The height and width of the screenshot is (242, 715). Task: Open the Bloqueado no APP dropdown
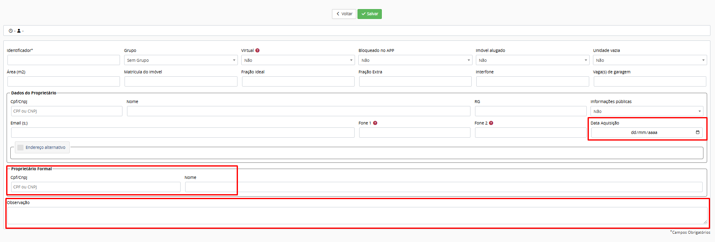click(415, 60)
